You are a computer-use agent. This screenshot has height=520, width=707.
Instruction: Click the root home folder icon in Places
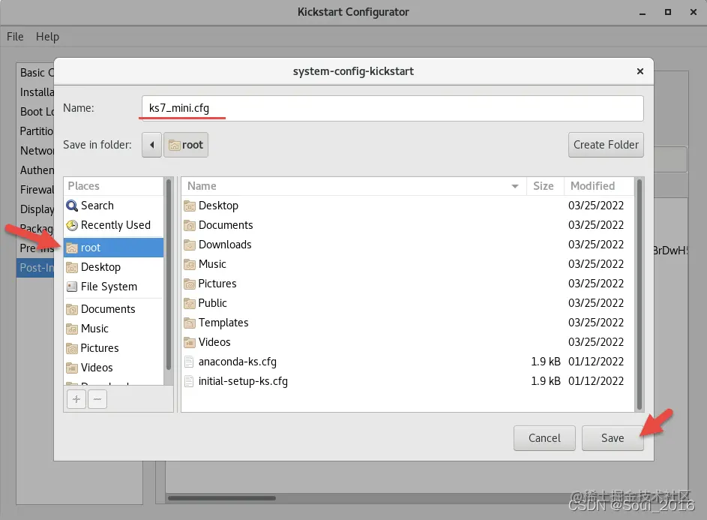tap(72, 248)
